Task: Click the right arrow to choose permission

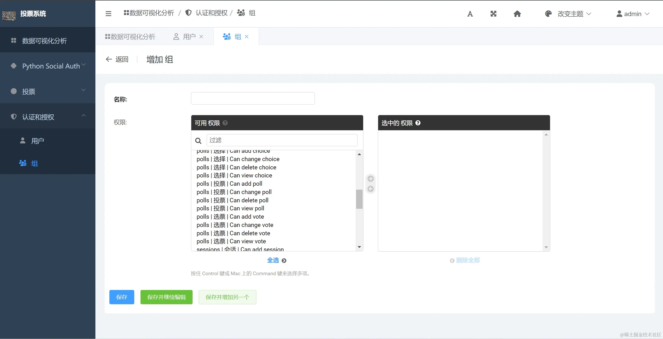Action: point(370,179)
